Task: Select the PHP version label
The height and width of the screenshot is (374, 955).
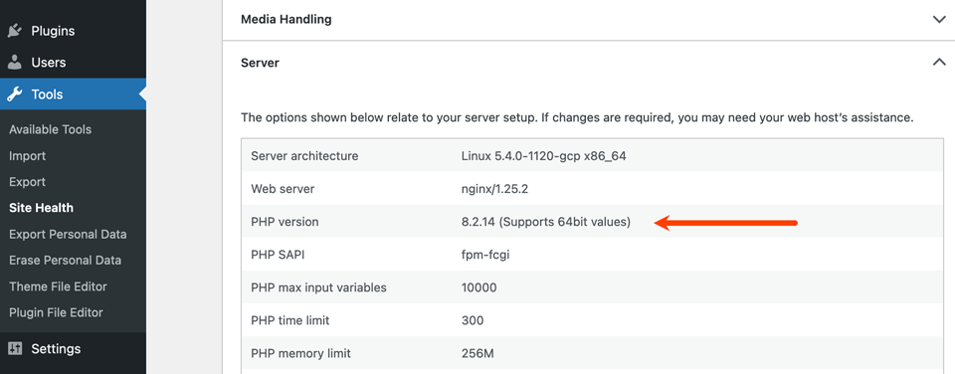Action: (285, 222)
